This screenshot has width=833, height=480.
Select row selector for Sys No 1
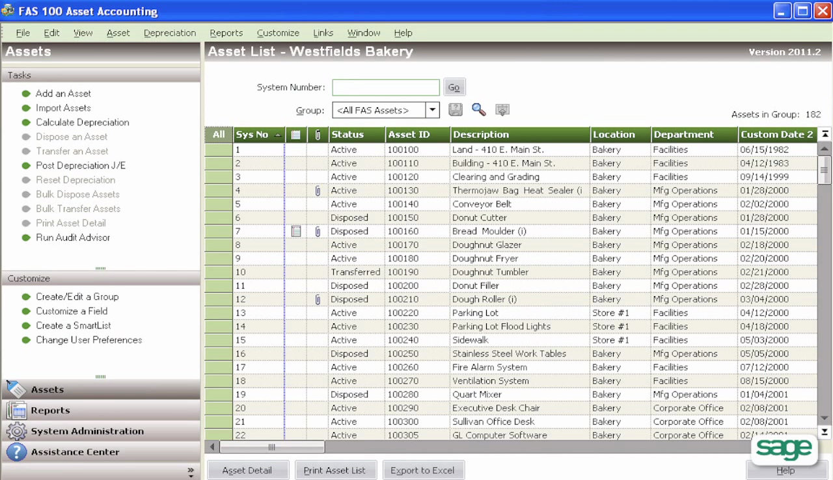[x=219, y=150]
